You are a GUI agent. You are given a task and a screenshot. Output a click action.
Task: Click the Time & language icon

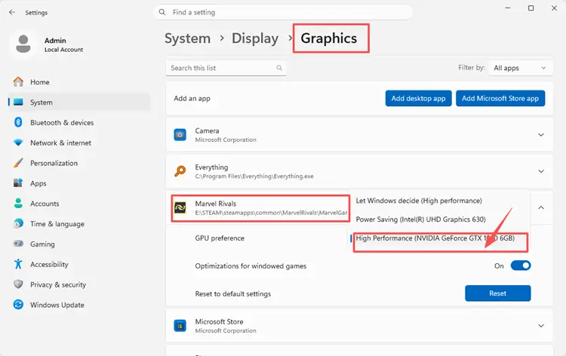pos(18,223)
